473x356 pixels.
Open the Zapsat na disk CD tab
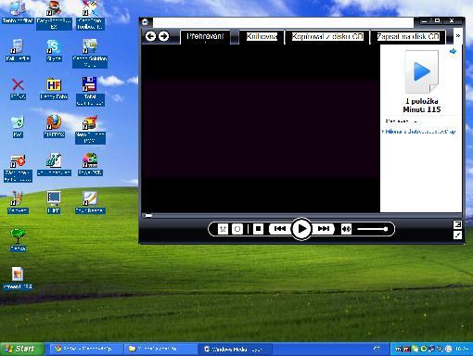[408, 37]
